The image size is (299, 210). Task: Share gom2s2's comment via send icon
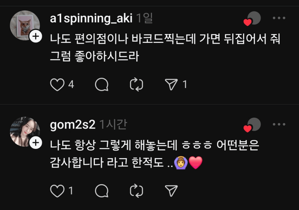click(x=171, y=190)
